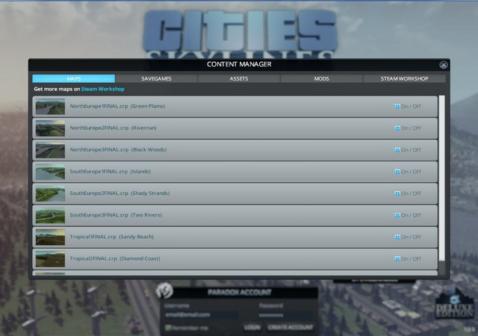
Task: Close the Content Manager window
Action: point(443,65)
